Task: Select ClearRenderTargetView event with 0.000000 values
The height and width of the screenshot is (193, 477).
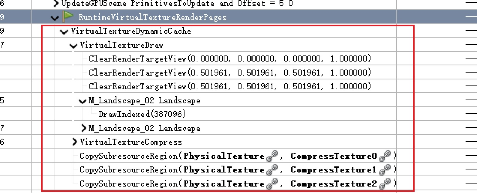Action: [230, 59]
